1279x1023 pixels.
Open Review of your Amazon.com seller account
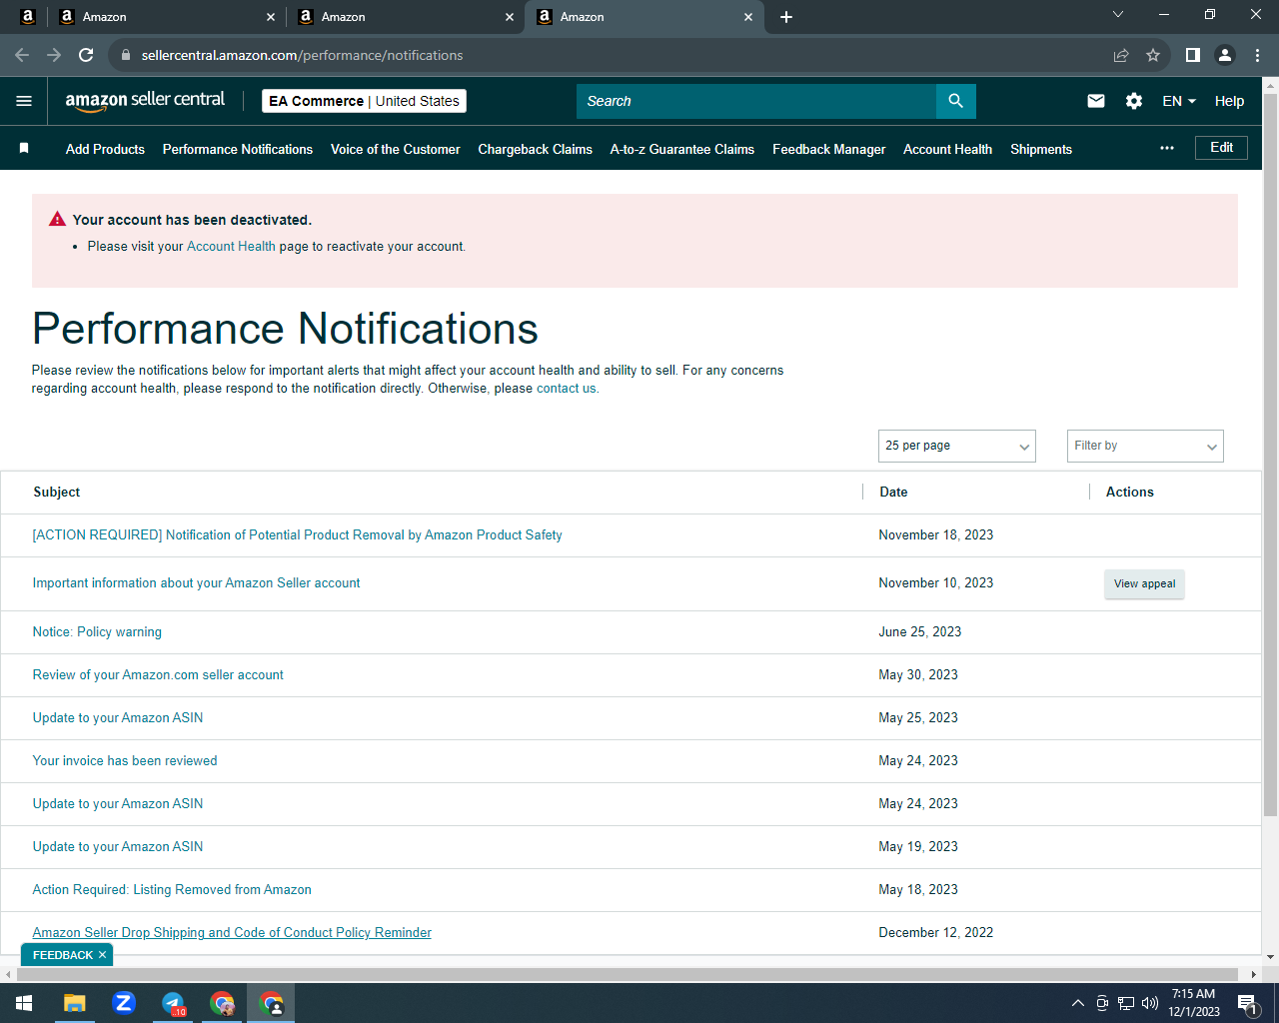pyautogui.click(x=158, y=675)
